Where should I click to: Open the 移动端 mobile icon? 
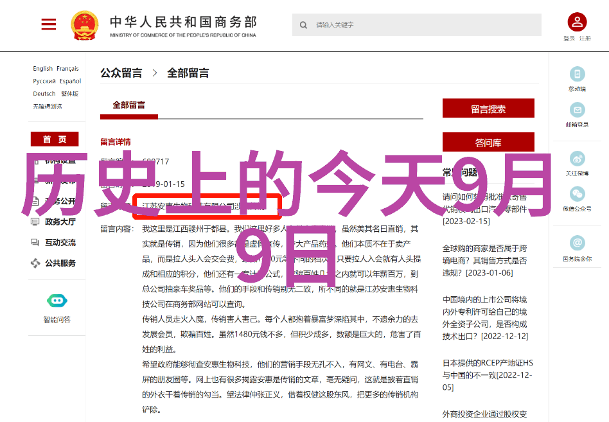pos(577,74)
